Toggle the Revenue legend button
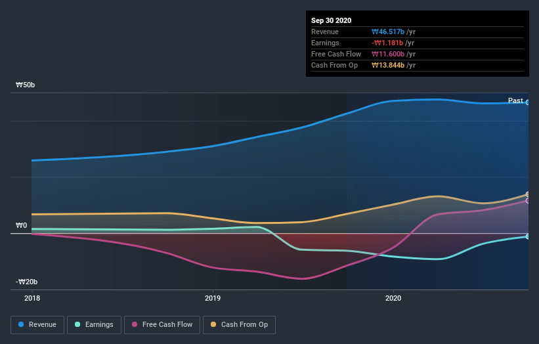 pos(37,325)
